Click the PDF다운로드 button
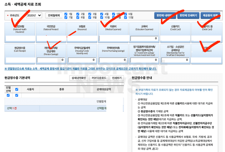This screenshot has height=152, width=225. coord(99,78)
